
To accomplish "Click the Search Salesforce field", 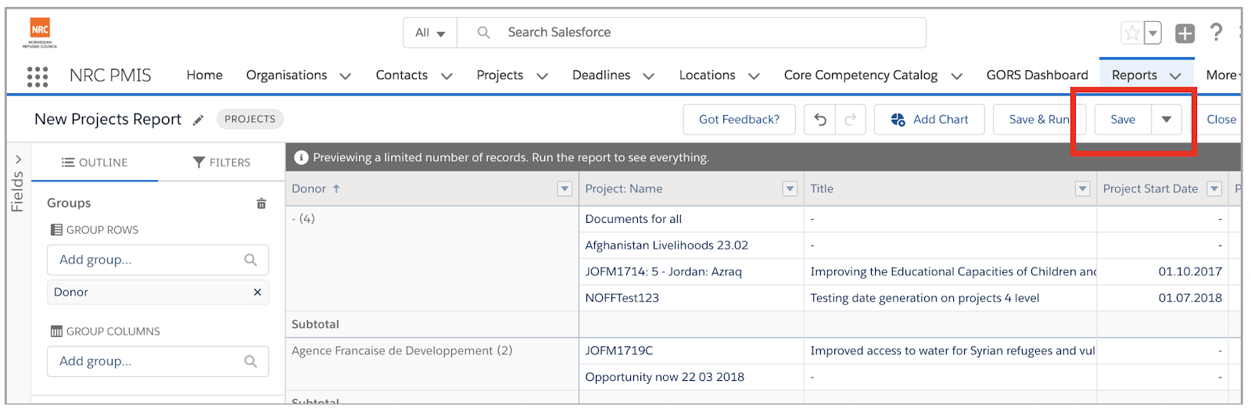I will click(x=692, y=33).
